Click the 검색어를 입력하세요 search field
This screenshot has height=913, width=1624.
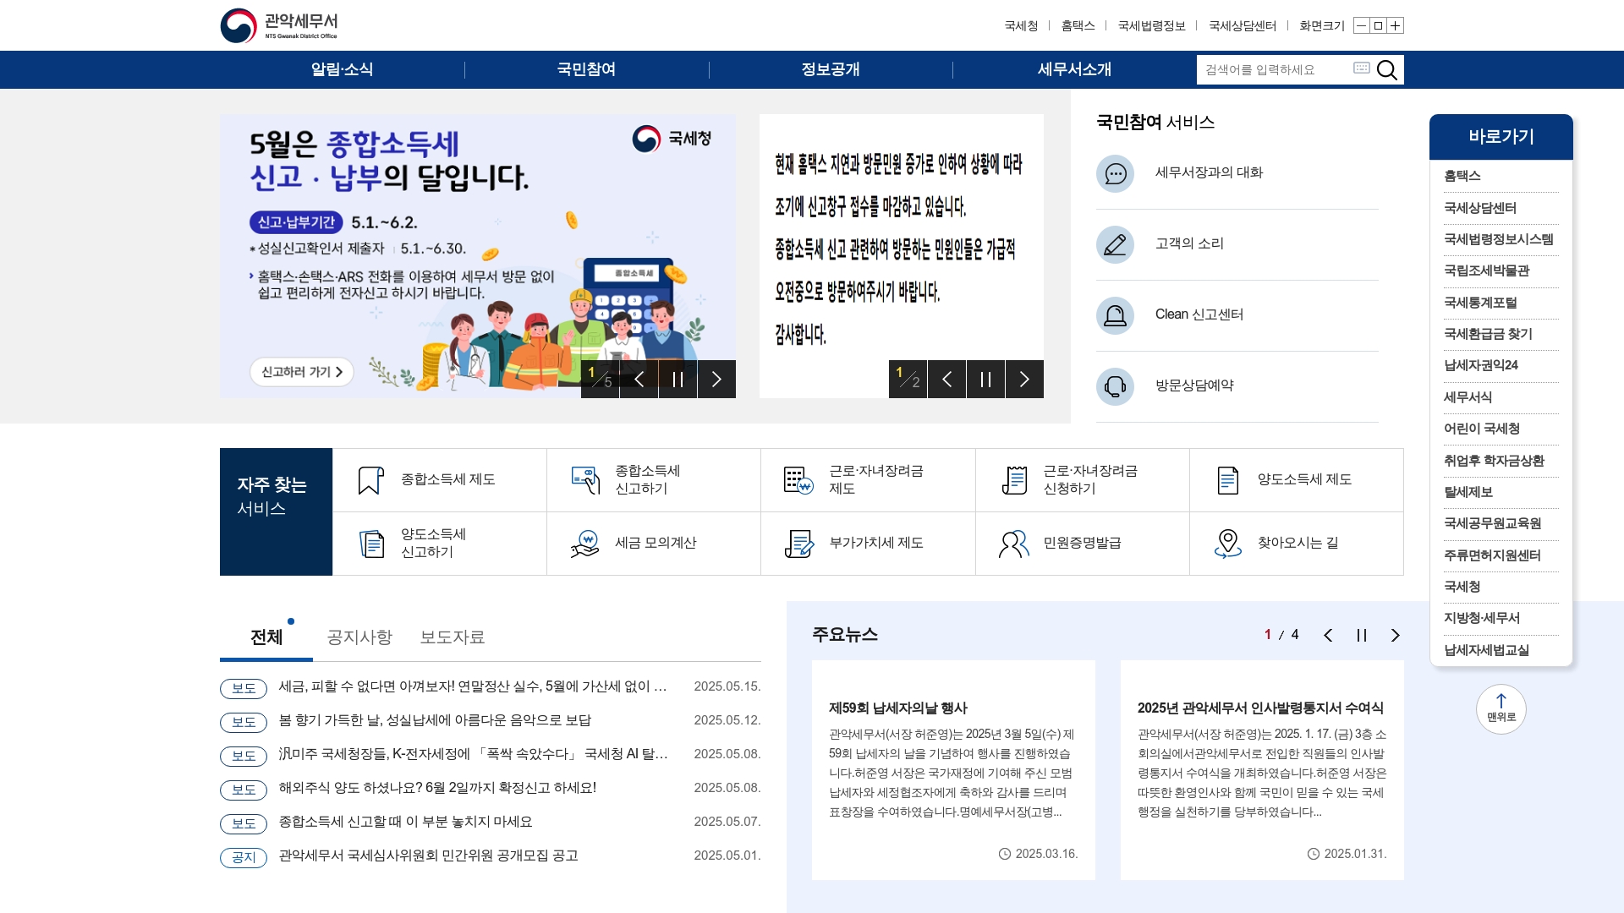[1274, 70]
